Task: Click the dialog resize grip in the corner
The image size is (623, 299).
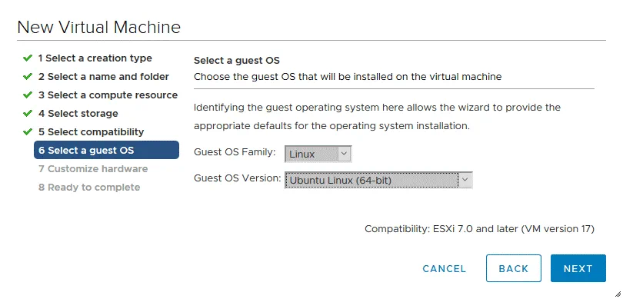Action: point(618,294)
